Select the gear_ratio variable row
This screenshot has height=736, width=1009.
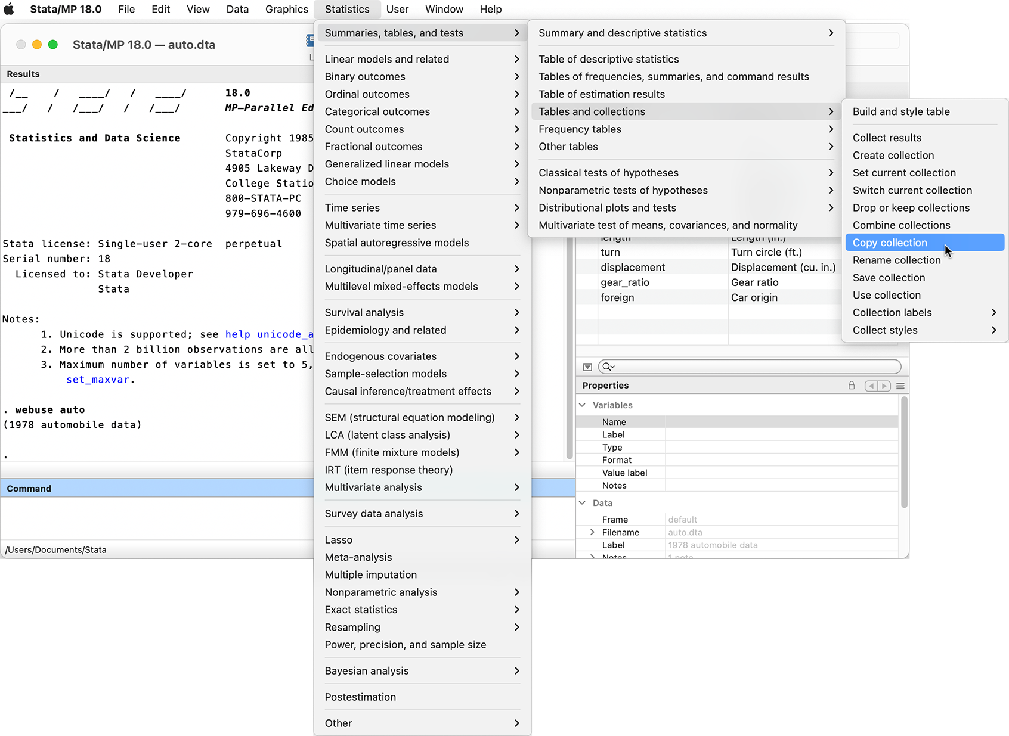708,282
